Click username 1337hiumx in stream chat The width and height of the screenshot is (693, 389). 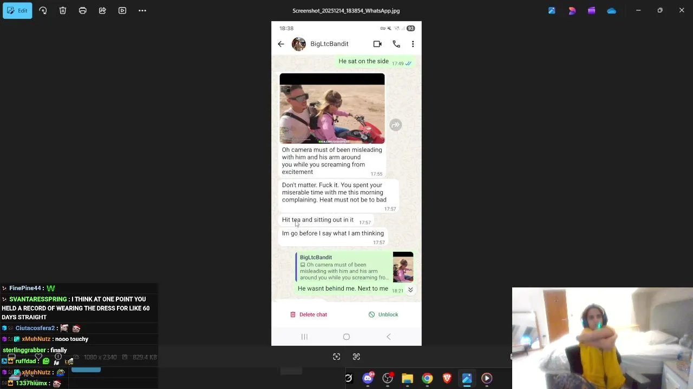31,383
